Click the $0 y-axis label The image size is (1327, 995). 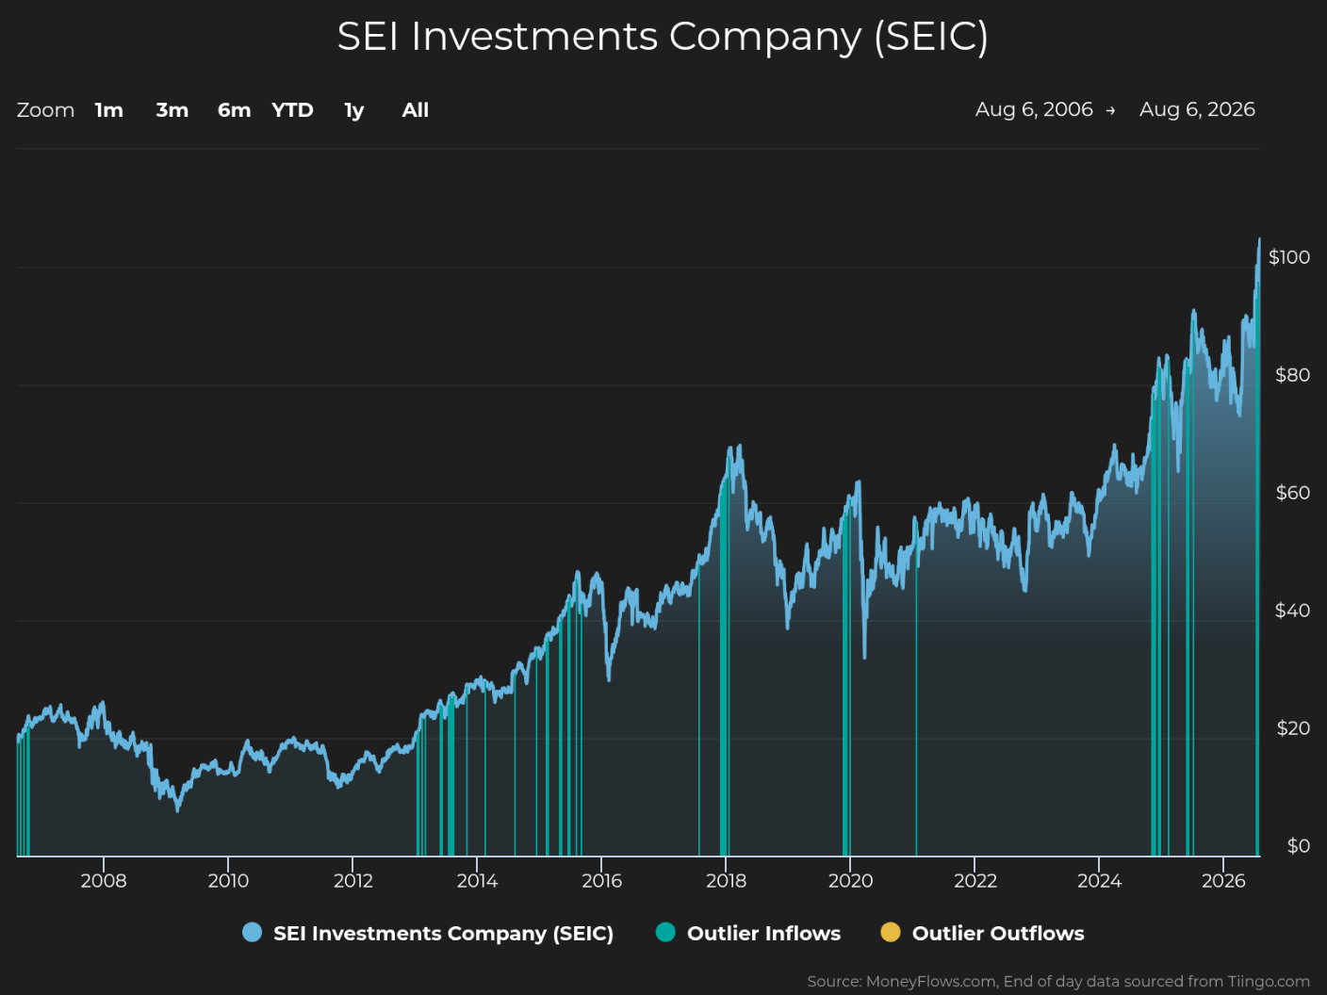(x=1299, y=846)
